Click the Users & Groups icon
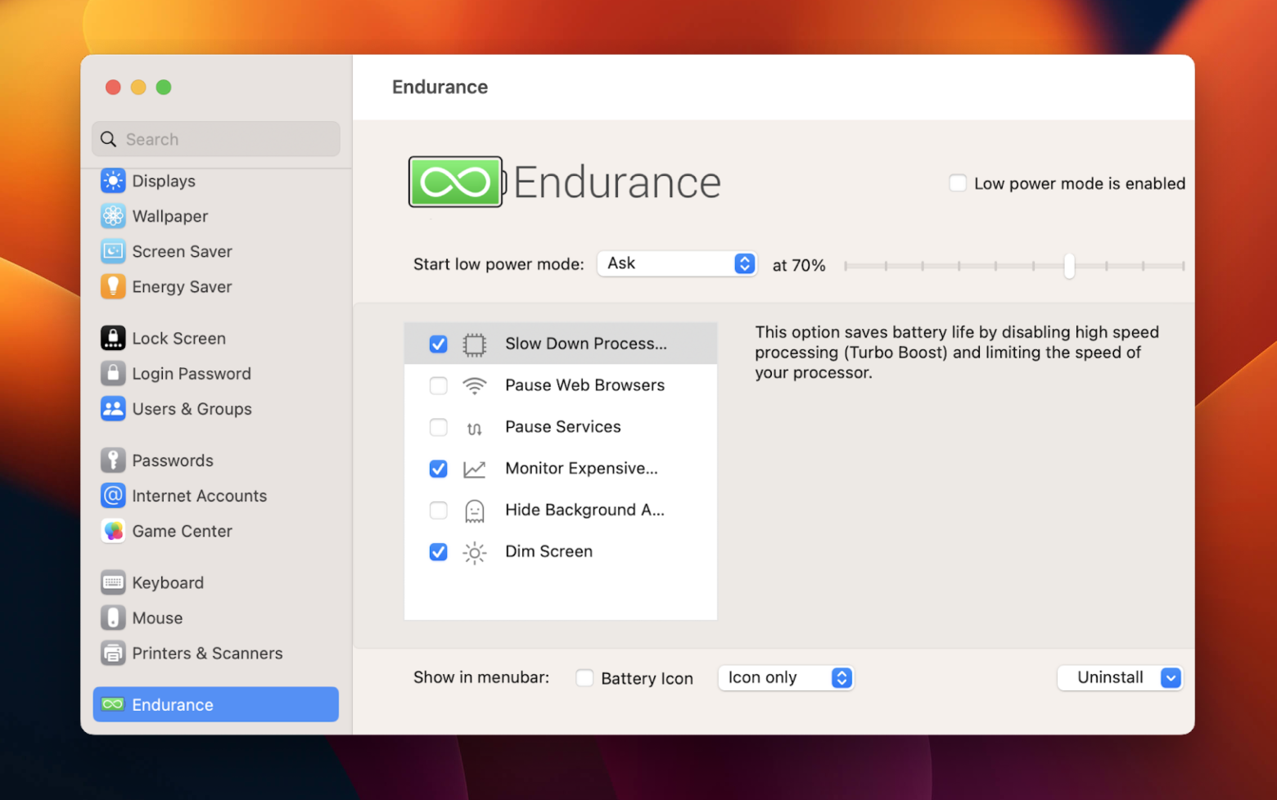The image size is (1277, 800). coord(113,408)
